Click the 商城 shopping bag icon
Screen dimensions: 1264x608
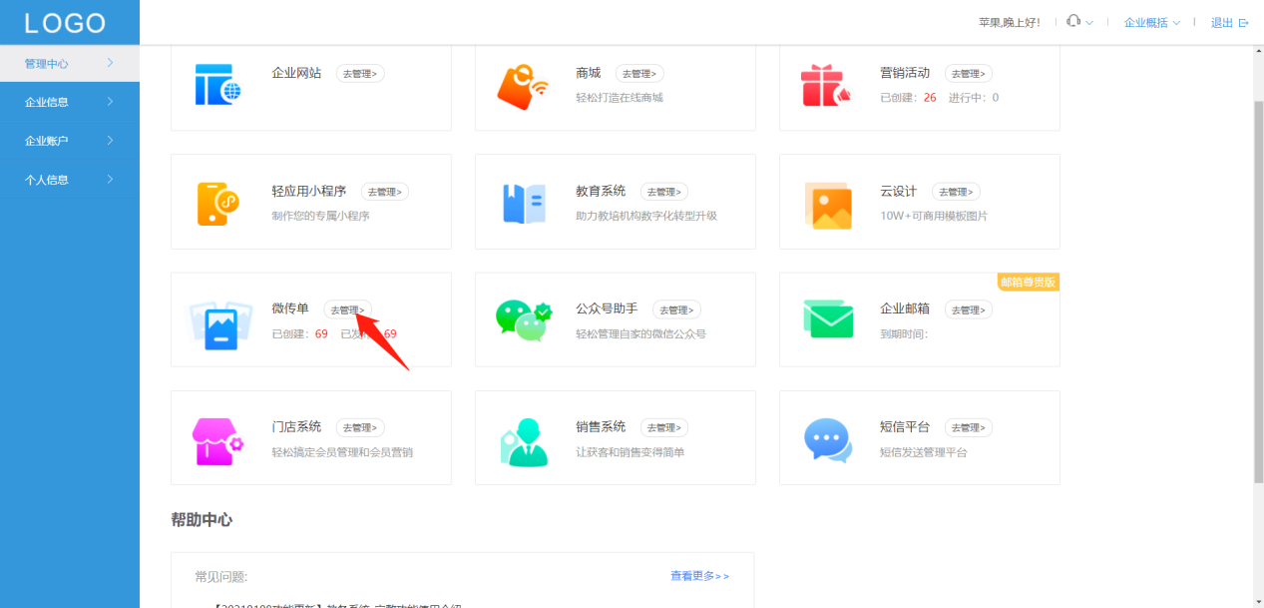pyautogui.click(x=523, y=87)
